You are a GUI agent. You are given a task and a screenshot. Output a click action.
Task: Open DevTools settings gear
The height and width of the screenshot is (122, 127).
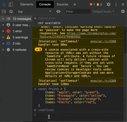point(109,4)
